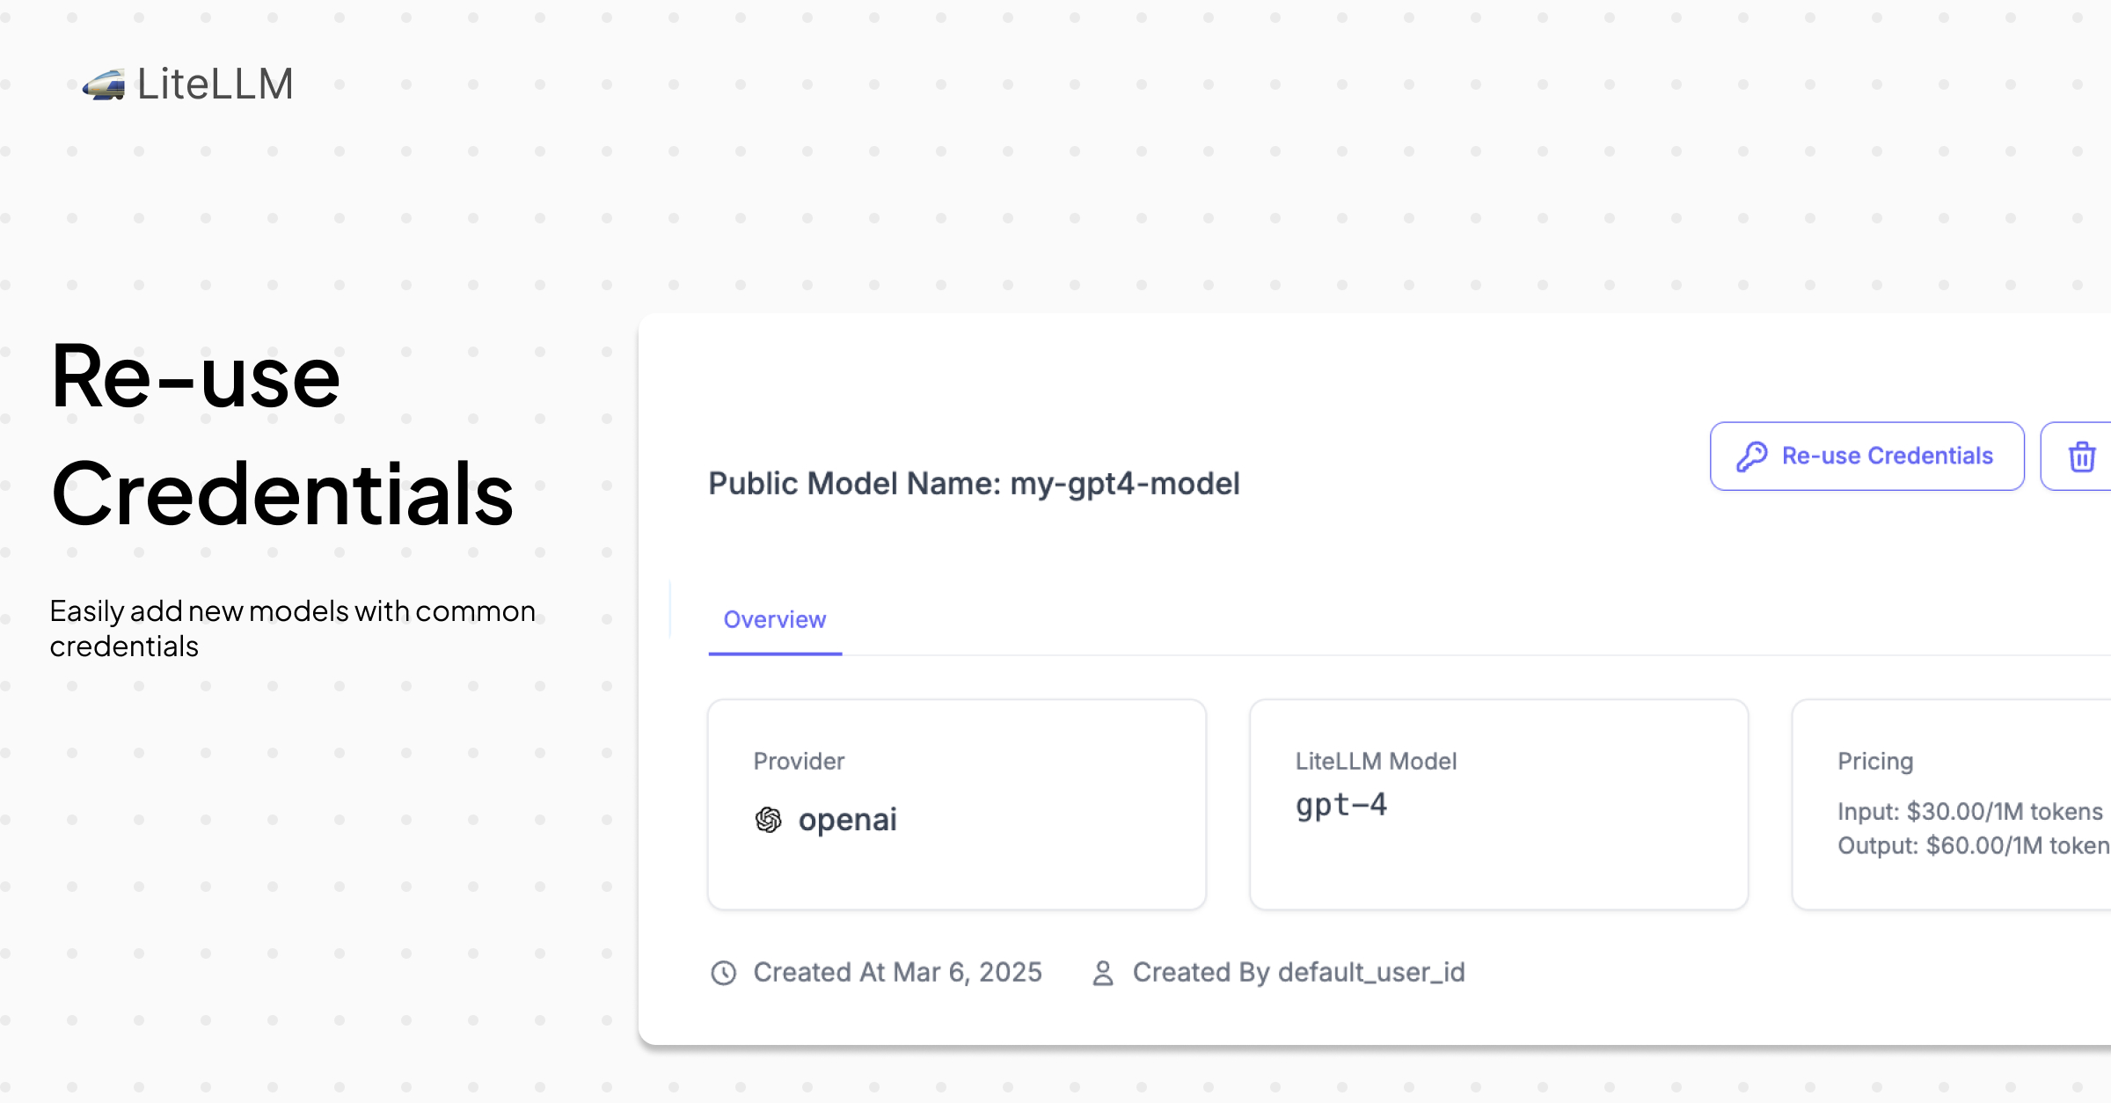The width and height of the screenshot is (2111, 1103).
Task: Click the Created At Mar 6, 2025 text
Action: [897, 972]
